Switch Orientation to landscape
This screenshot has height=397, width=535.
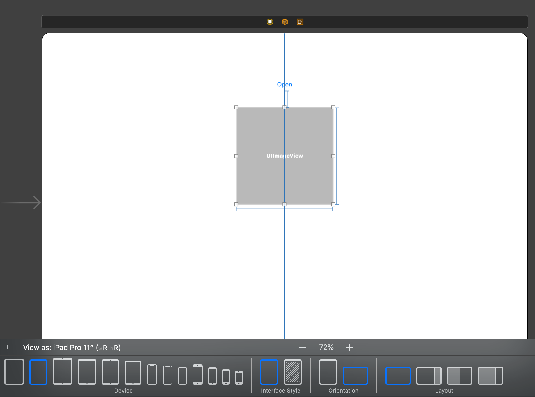coord(355,375)
